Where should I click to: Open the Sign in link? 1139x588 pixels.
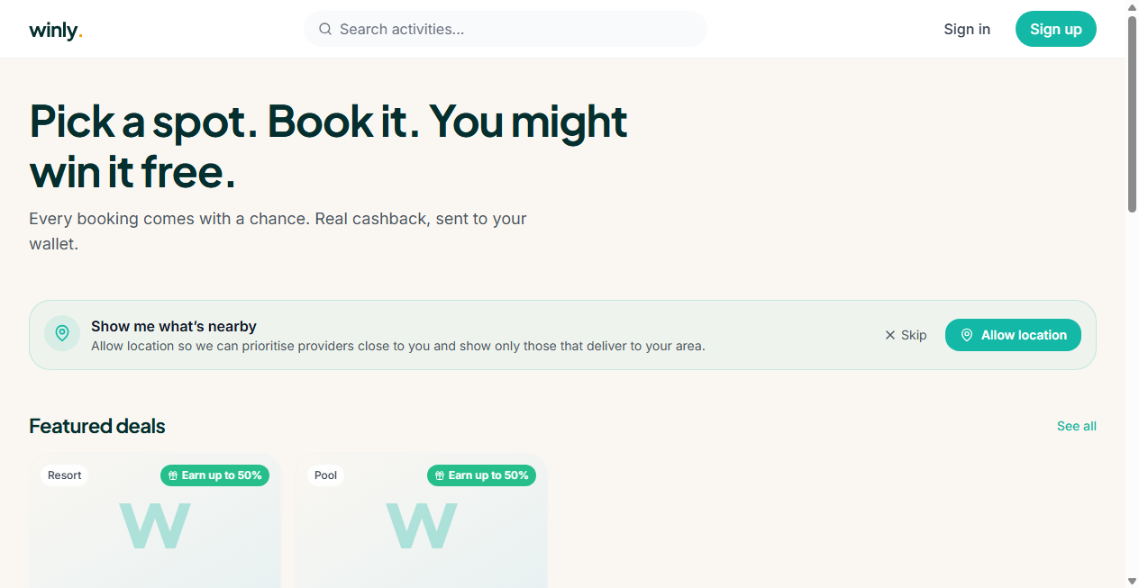tap(967, 29)
